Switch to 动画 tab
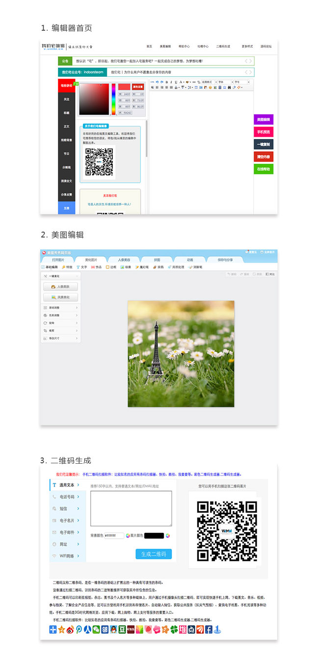Image resolution: width=319 pixels, height=663 pixels. tap(189, 259)
